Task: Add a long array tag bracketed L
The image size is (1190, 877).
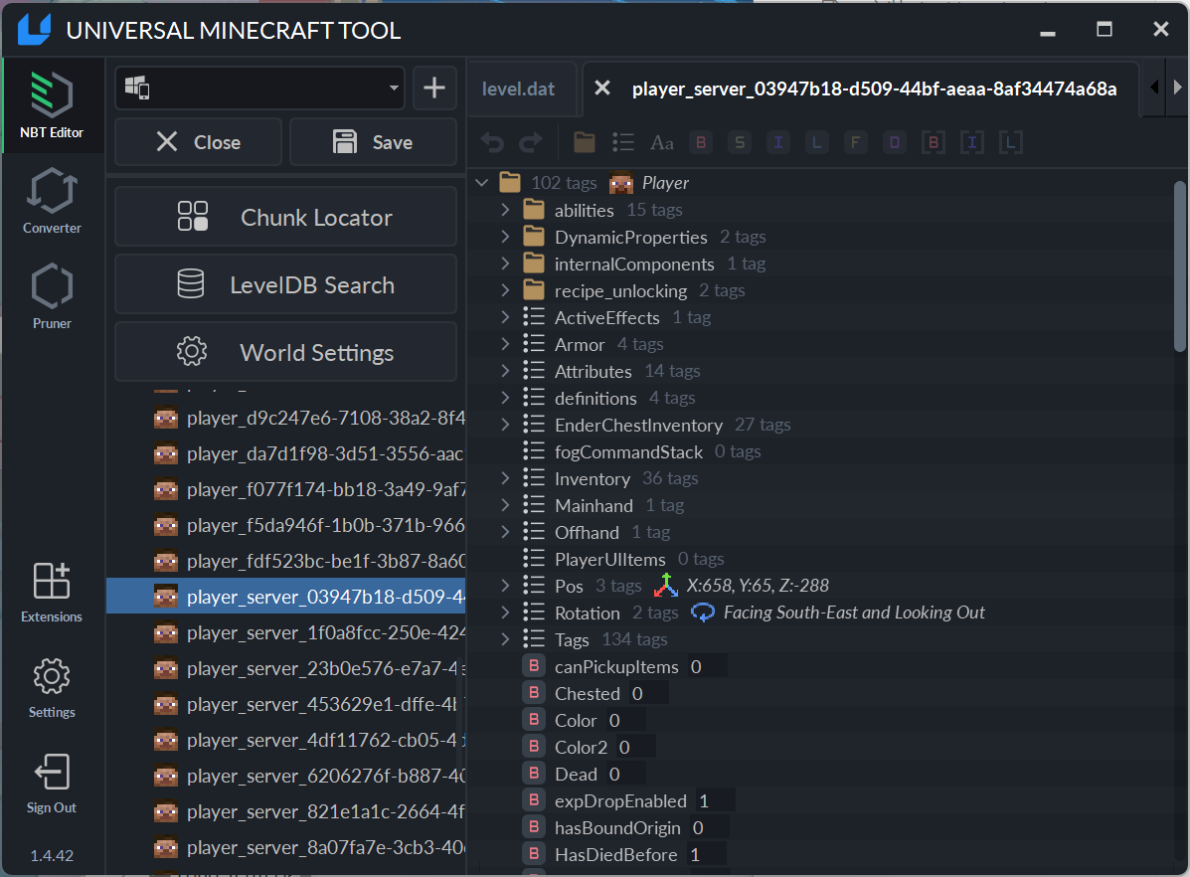Action: (1010, 142)
